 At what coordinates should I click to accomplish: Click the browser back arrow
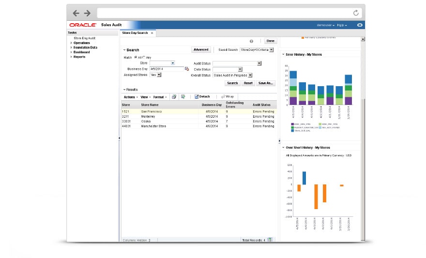click(76, 13)
